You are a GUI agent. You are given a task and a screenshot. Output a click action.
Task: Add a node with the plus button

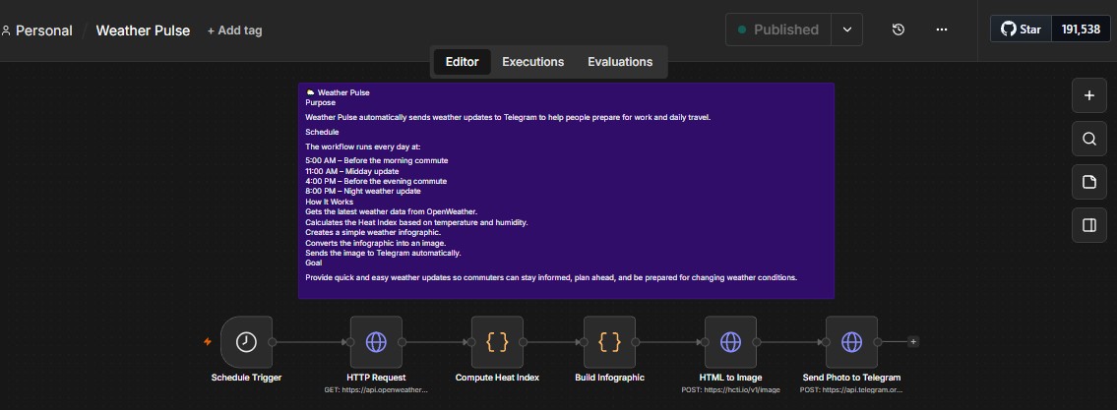tap(1089, 95)
